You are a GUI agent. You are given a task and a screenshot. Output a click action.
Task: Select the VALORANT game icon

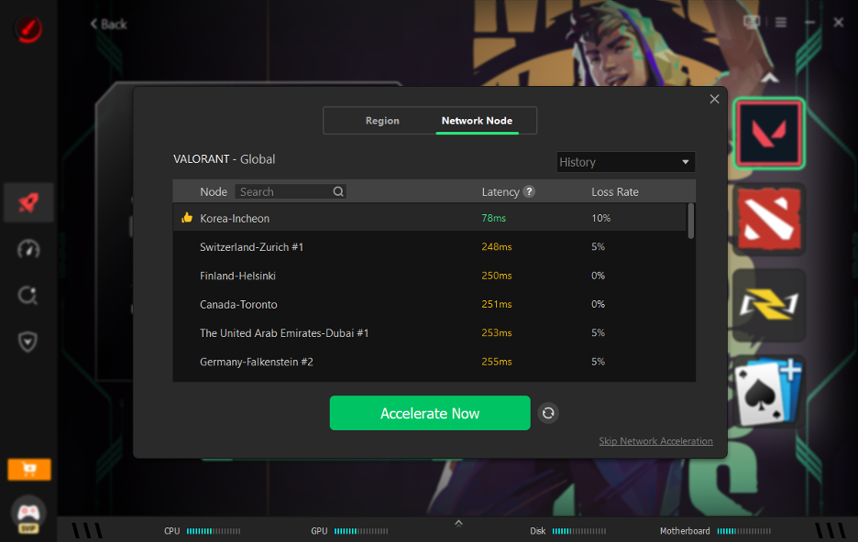pyautogui.click(x=769, y=134)
